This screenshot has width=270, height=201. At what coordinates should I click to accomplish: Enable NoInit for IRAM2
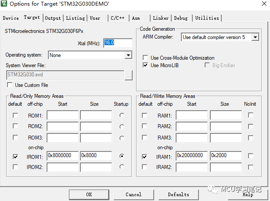(251, 167)
